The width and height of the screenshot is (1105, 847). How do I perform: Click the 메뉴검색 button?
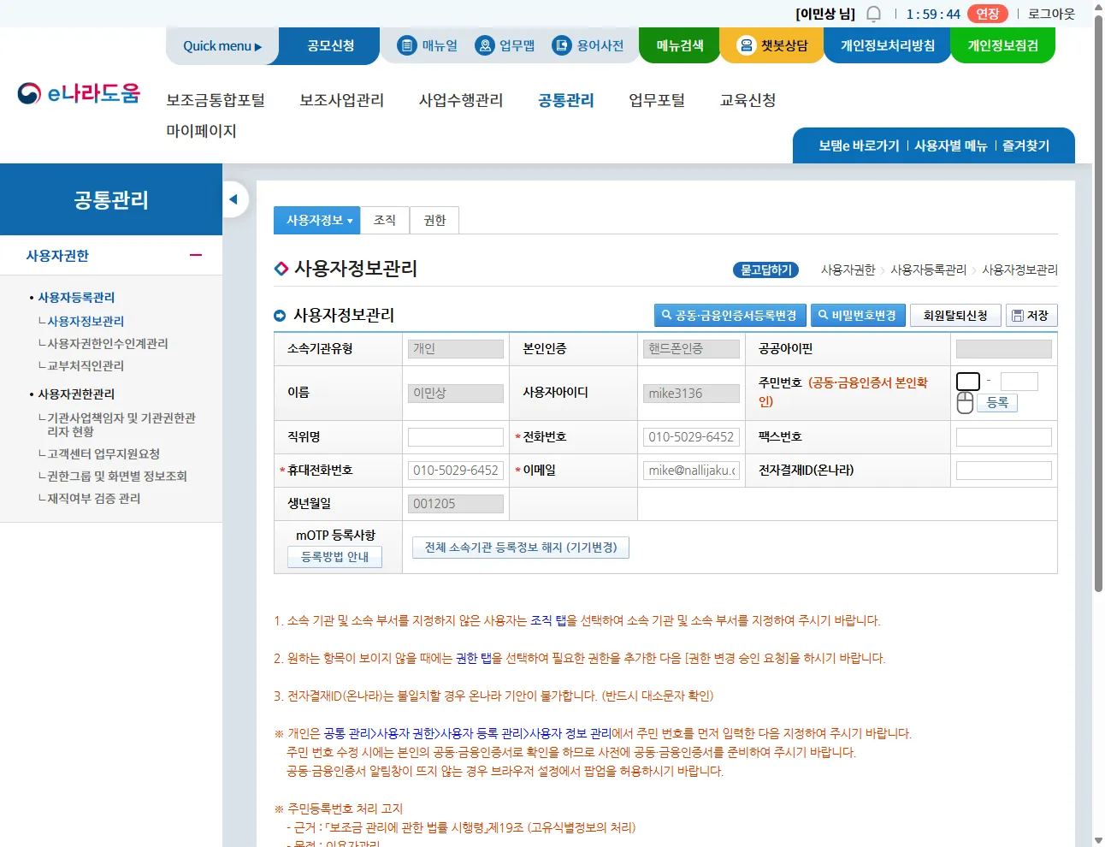tap(680, 45)
